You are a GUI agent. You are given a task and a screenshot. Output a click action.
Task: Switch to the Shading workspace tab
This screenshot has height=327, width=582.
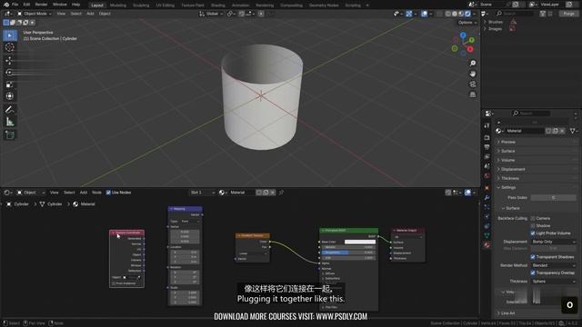click(218, 5)
